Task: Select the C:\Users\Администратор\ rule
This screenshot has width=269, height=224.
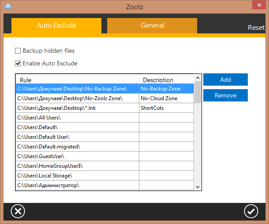Action: [77, 185]
